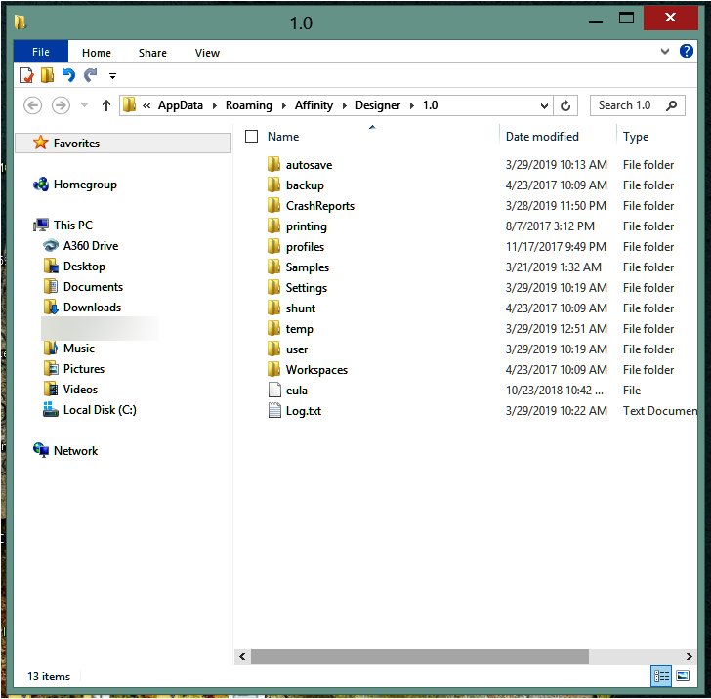Sort by the Date modified column
The width and height of the screenshot is (711, 699).
(x=542, y=137)
